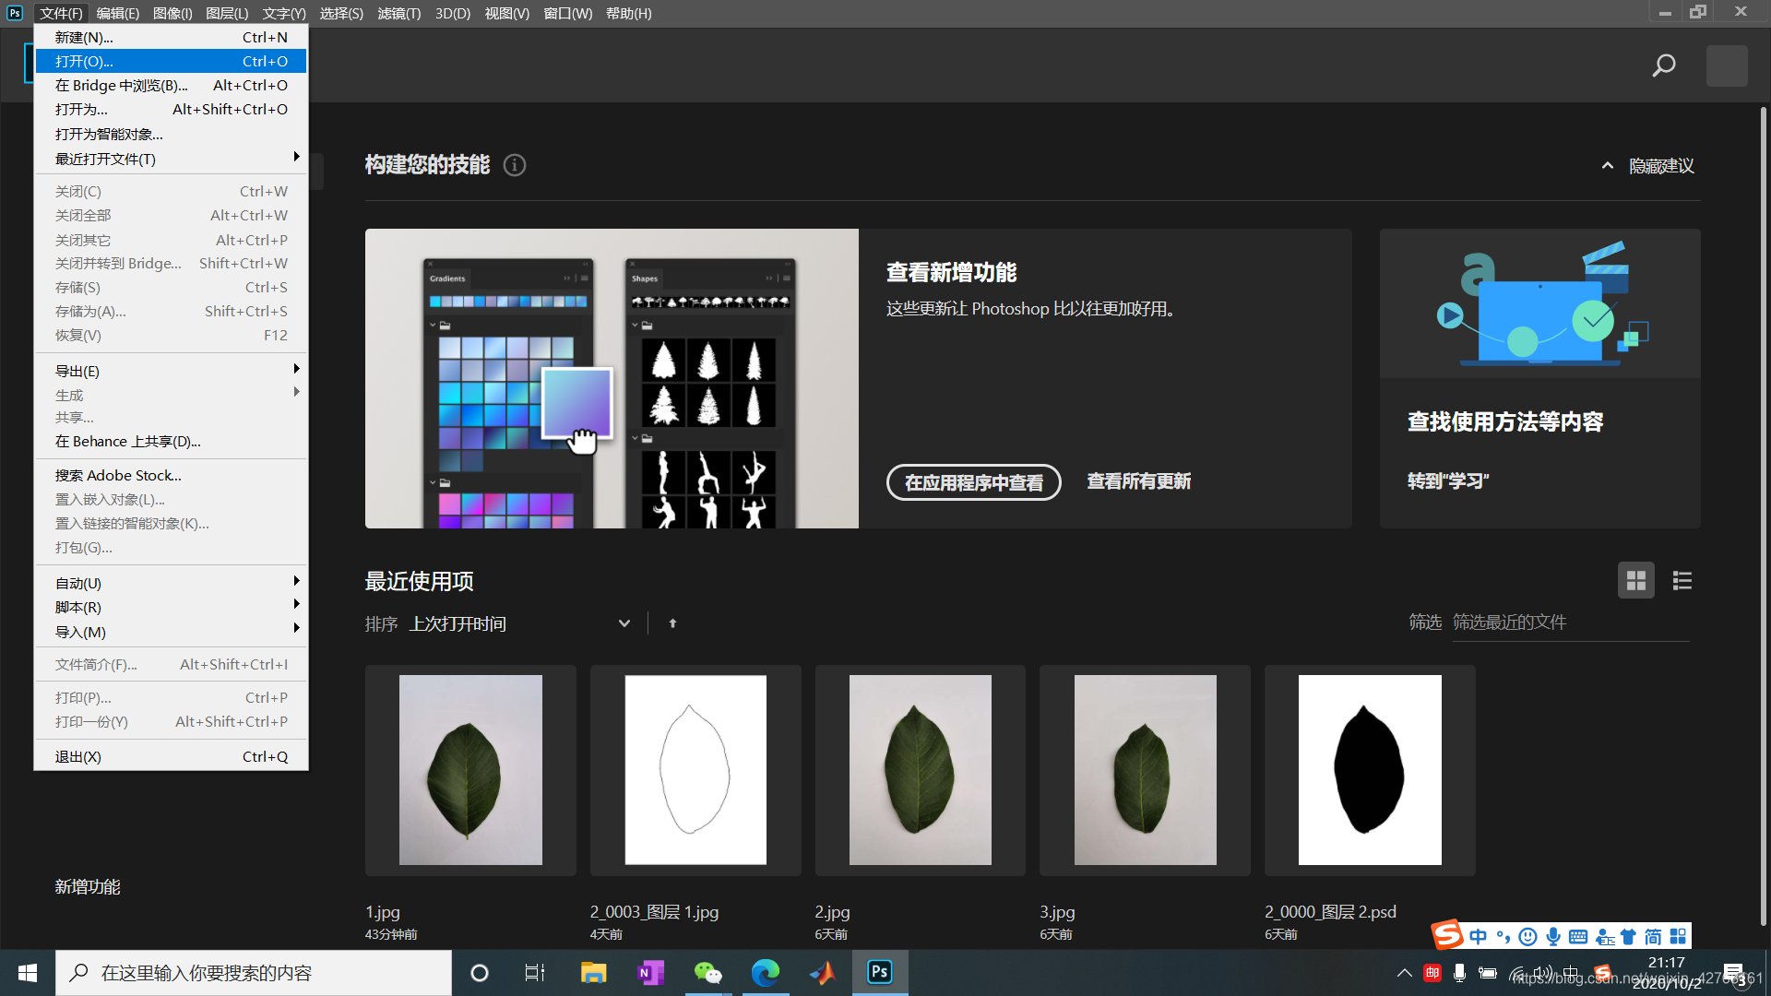Expand 导入(M) submenu

pos(171,632)
